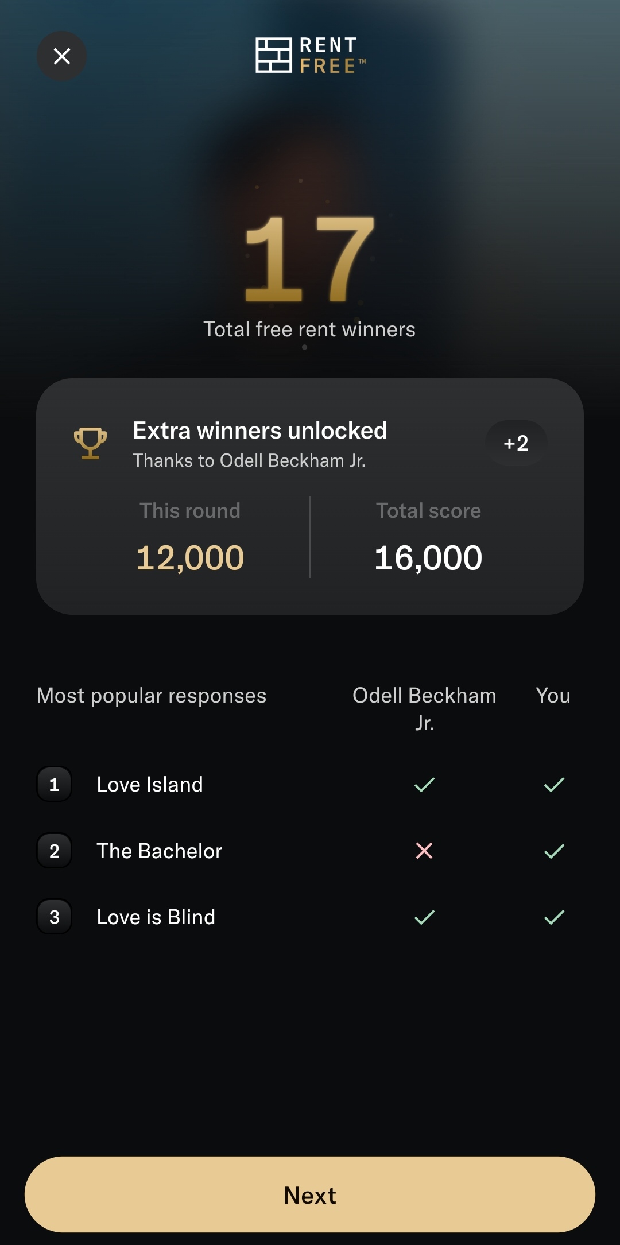Tap the number 1 rank badge
The height and width of the screenshot is (1245, 620).
click(55, 784)
